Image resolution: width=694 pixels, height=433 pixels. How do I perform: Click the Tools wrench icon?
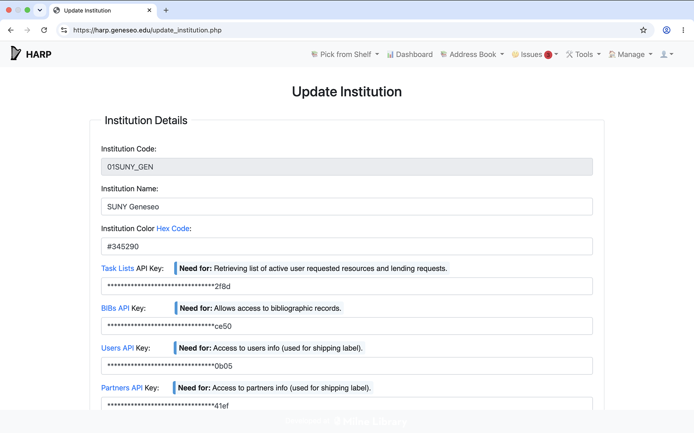click(569, 54)
